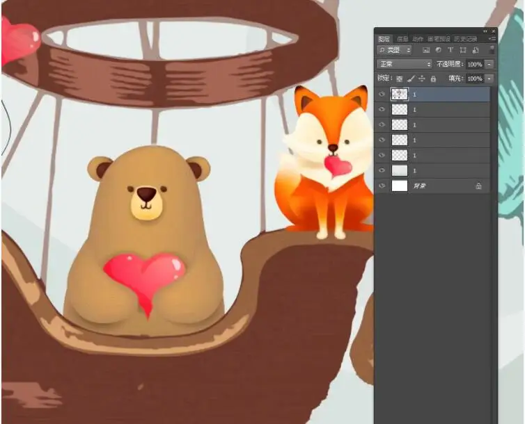Click the 填充 100% value field
The width and height of the screenshot is (525, 424).
475,79
